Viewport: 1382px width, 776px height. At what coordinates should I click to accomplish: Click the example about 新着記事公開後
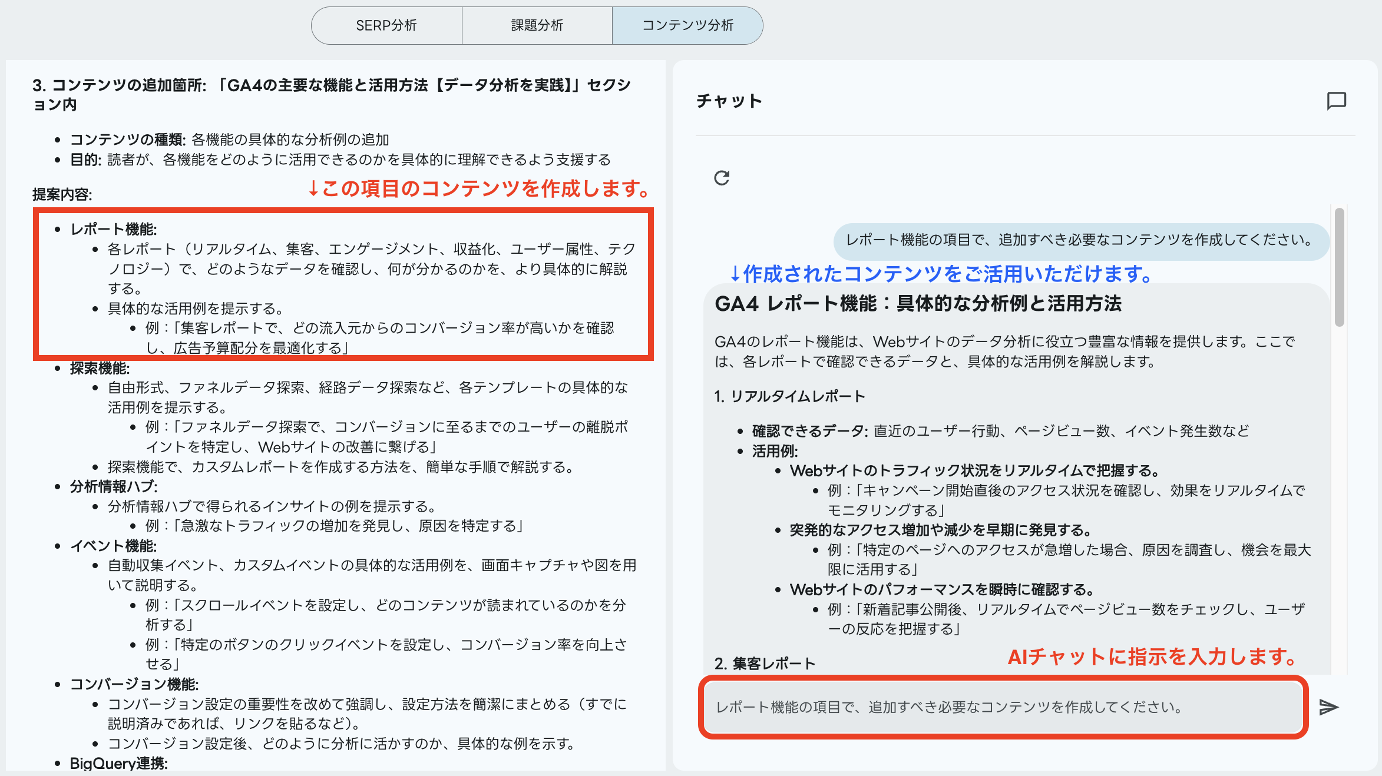coord(1066,619)
